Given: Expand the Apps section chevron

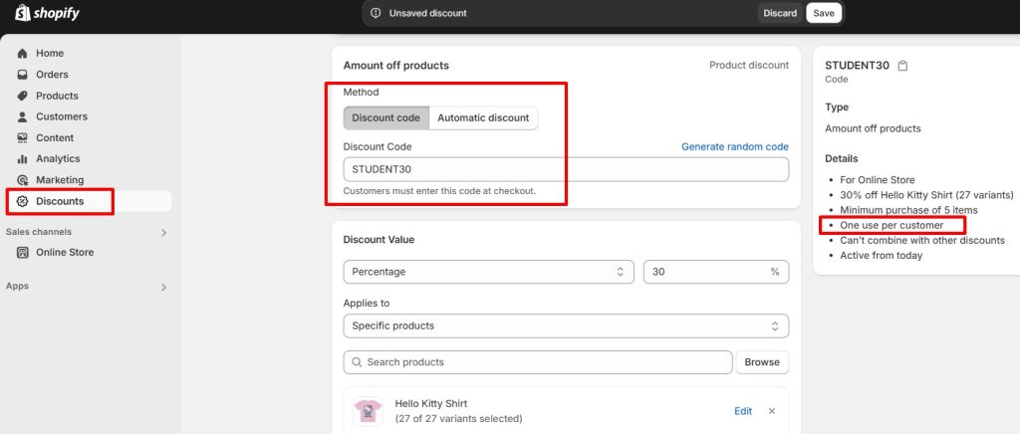Looking at the screenshot, I should pos(164,287).
